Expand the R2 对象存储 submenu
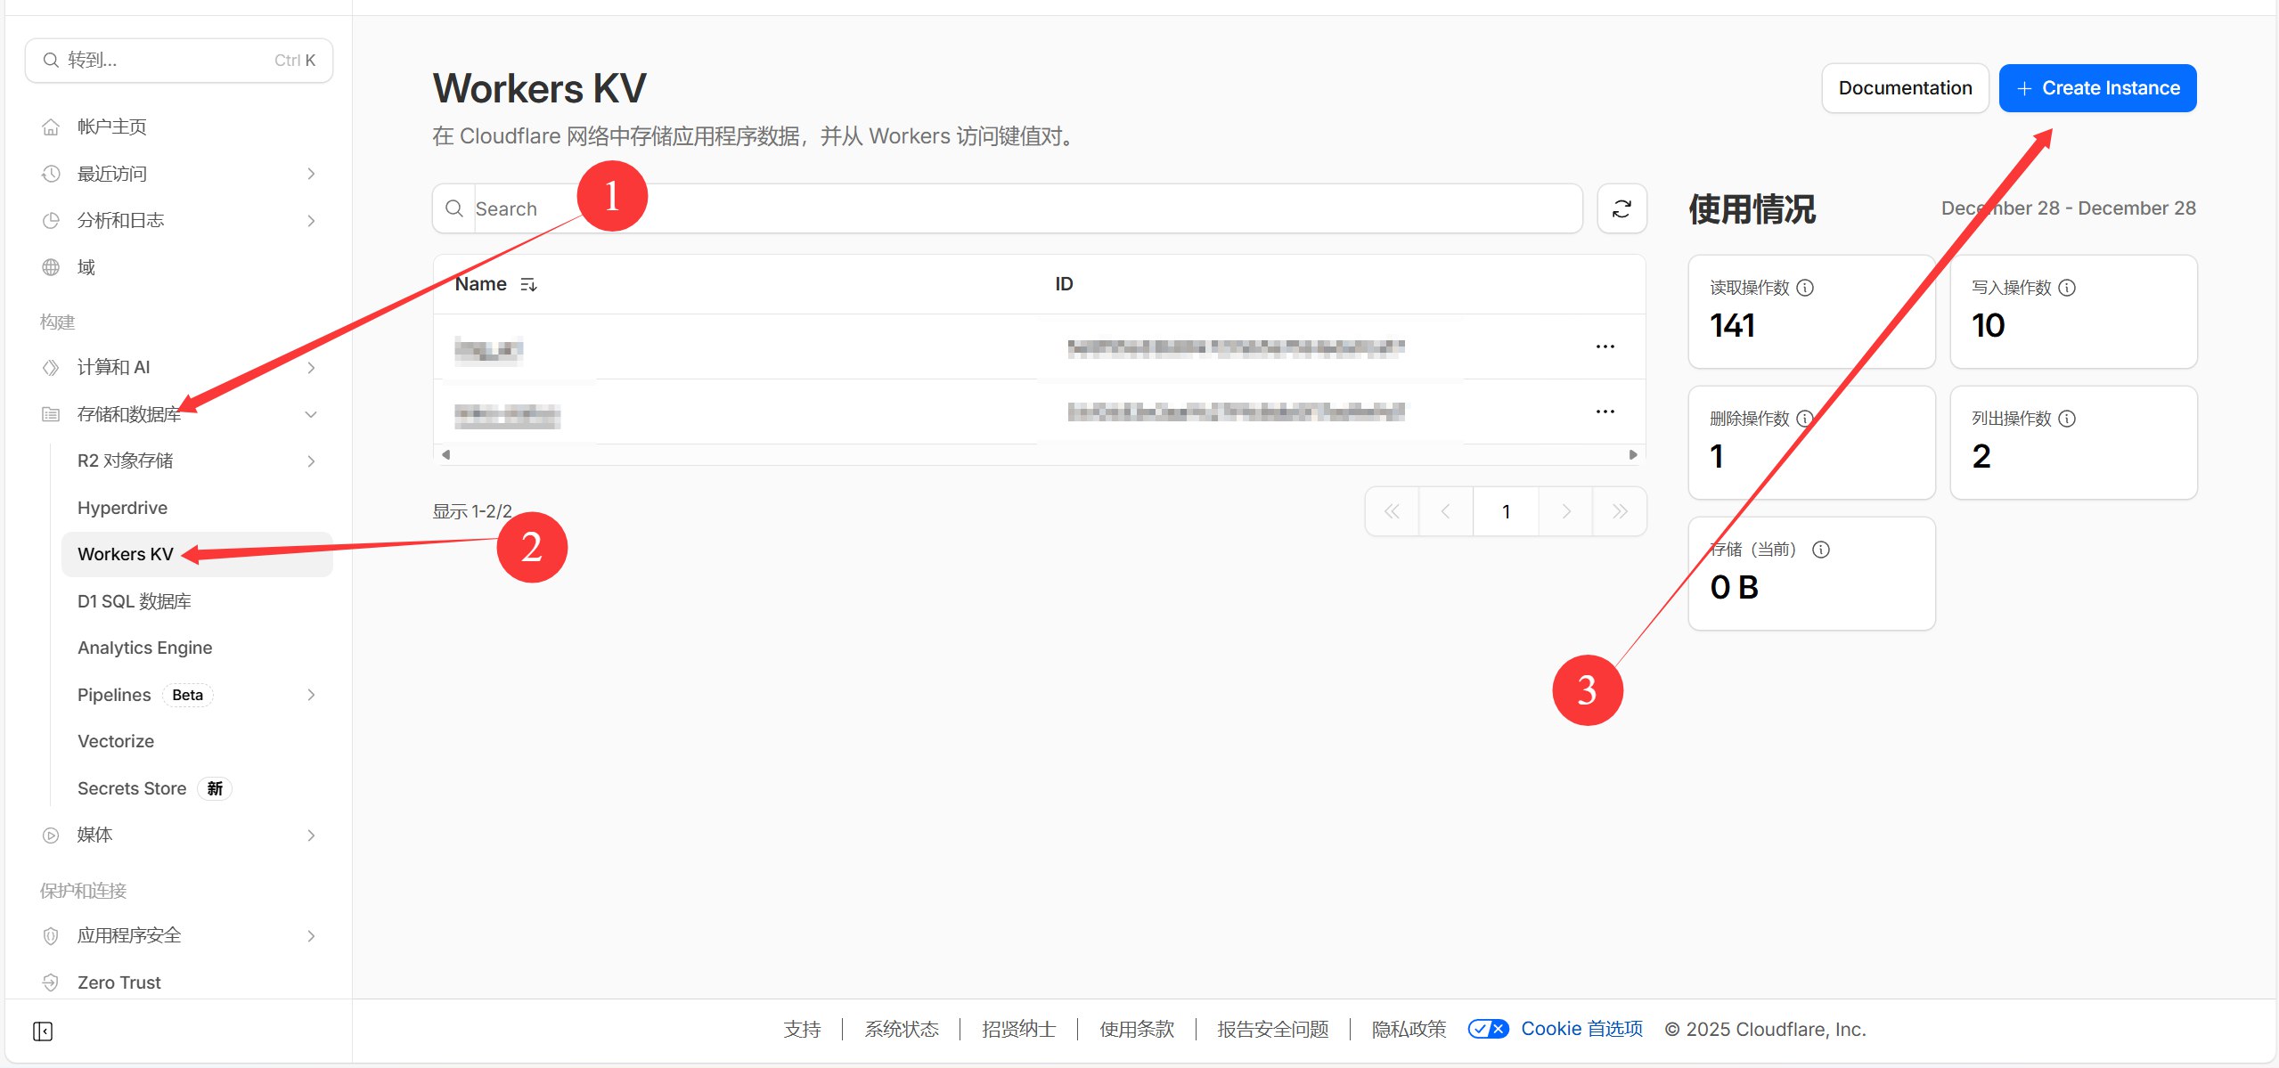Screen dimensions: 2279x1068 (x=311, y=461)
